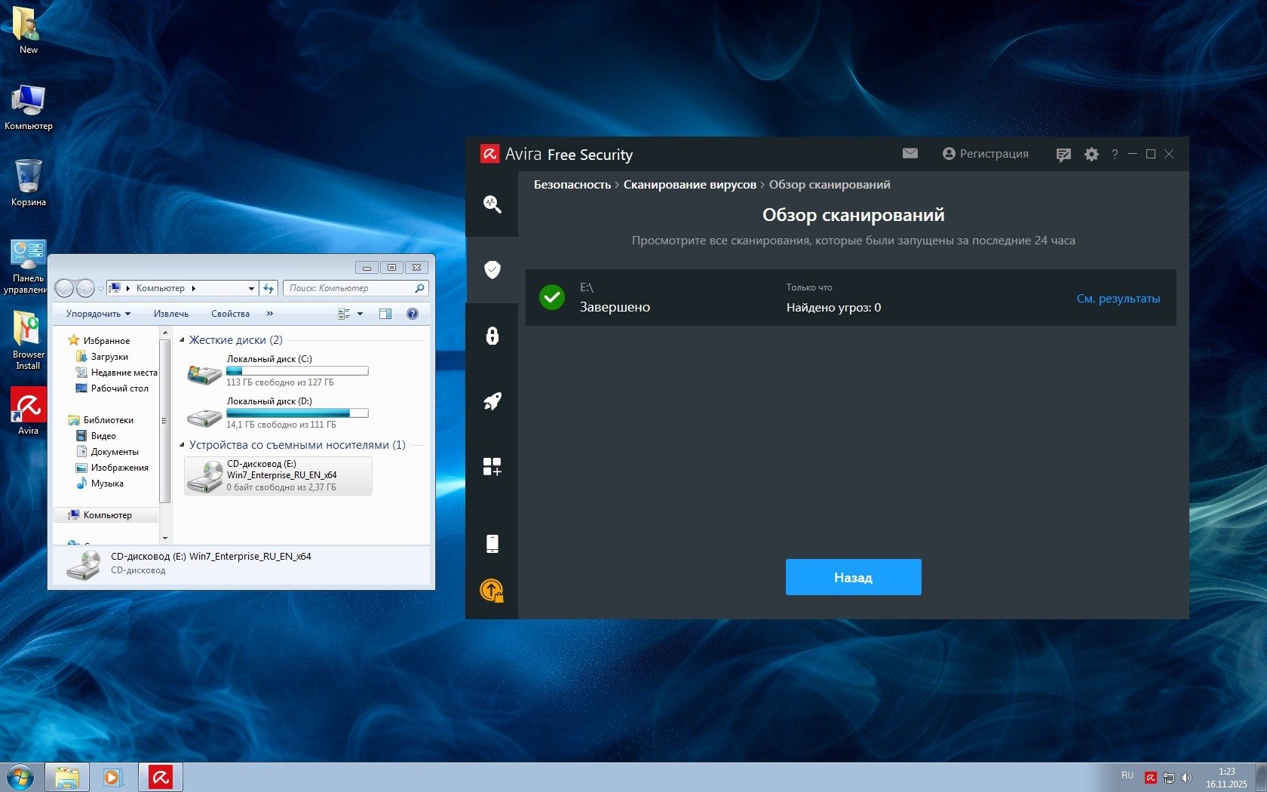Click the feedback chat icon in Avira header
This screenshot has width=1267, height=792.
[x=1063, y=155]
